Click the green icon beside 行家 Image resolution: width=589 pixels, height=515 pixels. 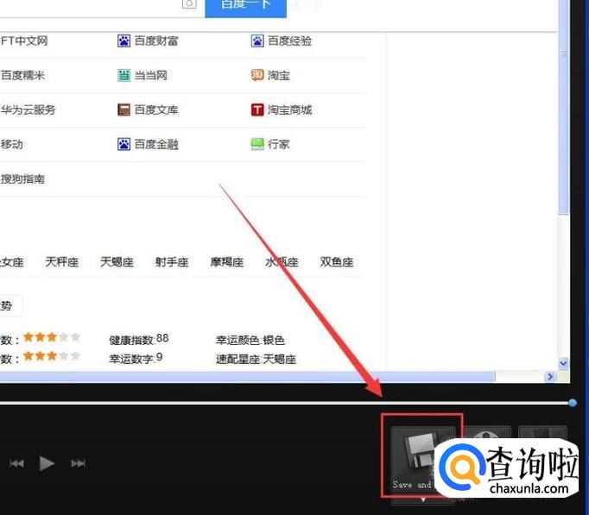[x=257, y=144]
